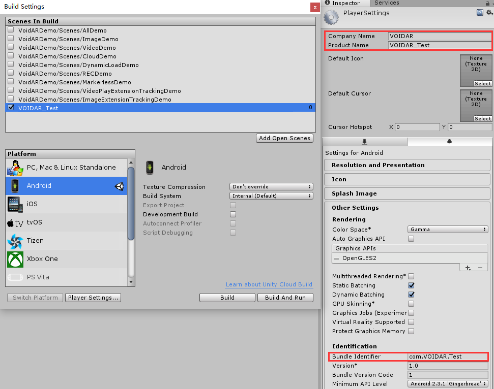This screenshot has width=494, height=389.
Task: Click the Build button
Action: point(227,298)
